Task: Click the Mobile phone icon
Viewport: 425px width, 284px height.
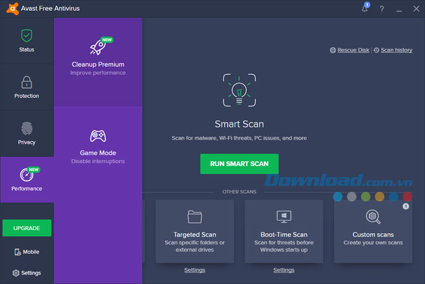Action: (18, 252)
